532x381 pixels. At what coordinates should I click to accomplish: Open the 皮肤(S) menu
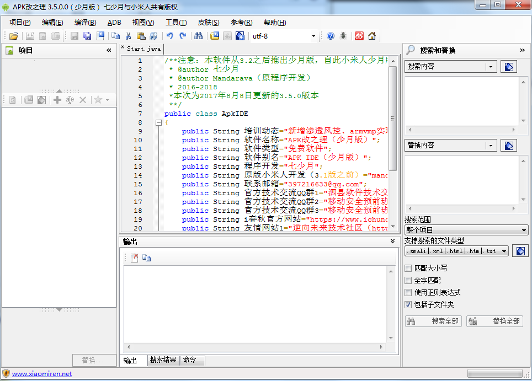208,23
